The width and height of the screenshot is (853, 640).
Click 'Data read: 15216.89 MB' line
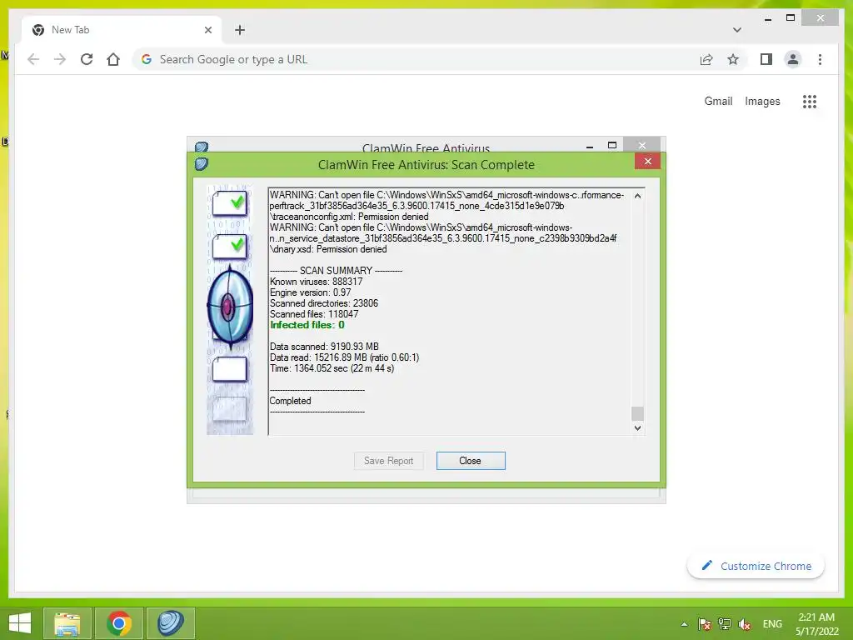point(344,357)
